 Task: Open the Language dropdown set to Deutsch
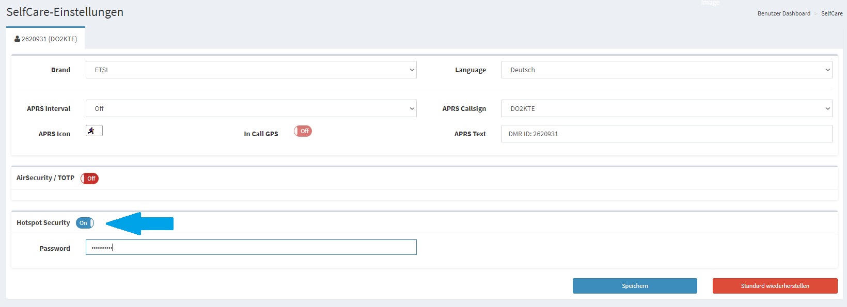[x=667, y=70]
